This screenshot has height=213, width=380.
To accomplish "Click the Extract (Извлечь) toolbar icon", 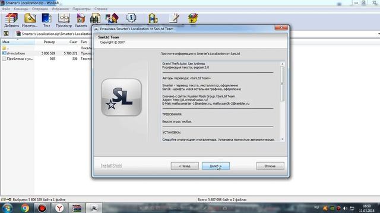I will [x=30, y=20].
